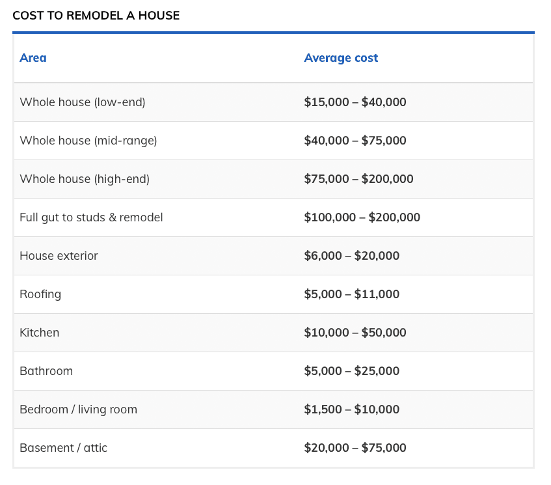The image size is (551, 485).
Task: Click the $100,000 – $200,000 value
Action: pyautogui.click(x=362, y=217)
